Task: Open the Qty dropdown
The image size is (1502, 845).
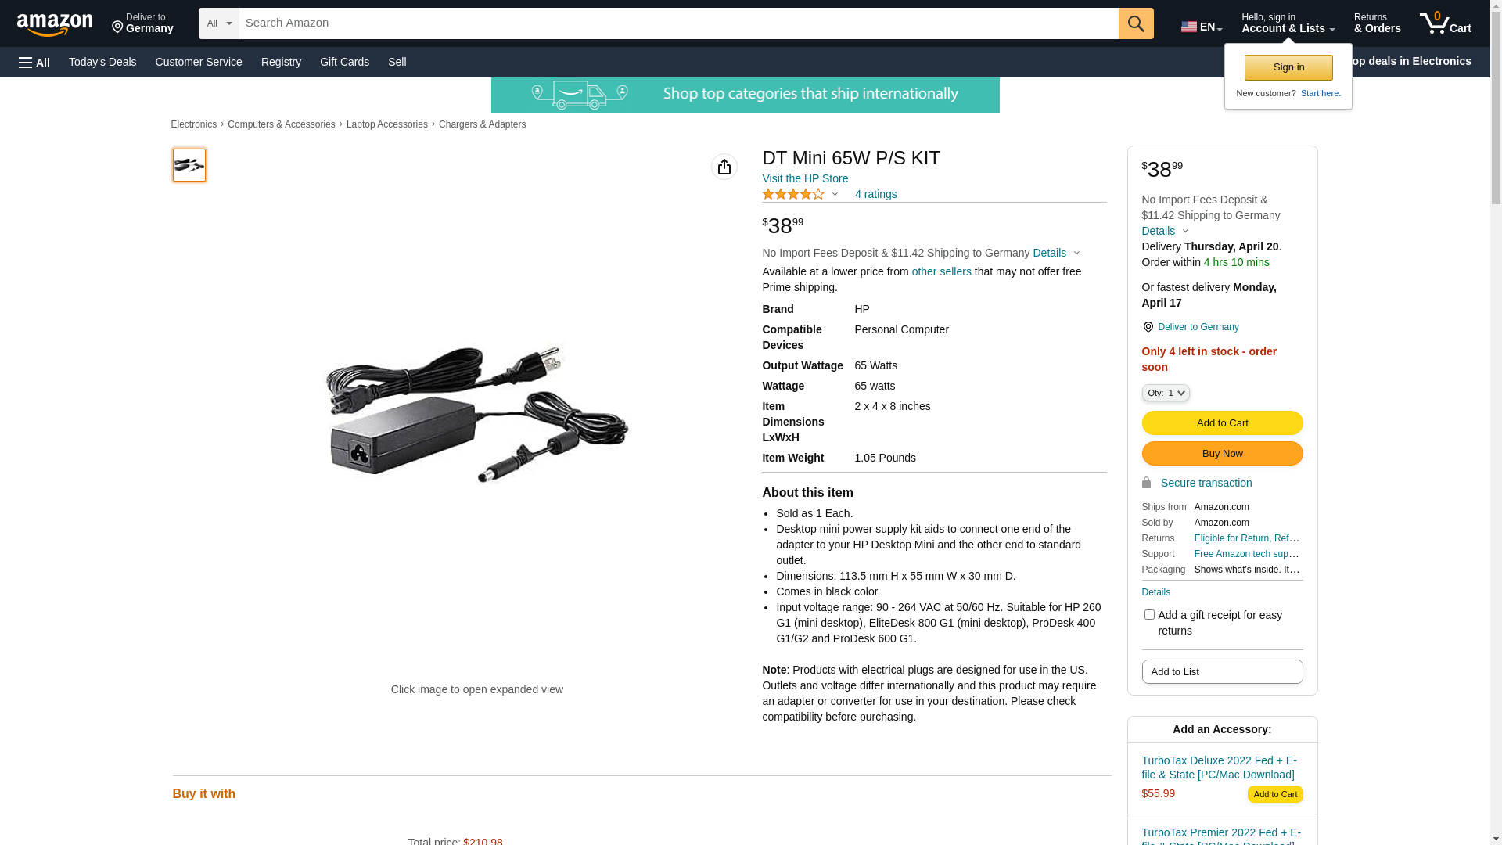Action: (1166, 393)
